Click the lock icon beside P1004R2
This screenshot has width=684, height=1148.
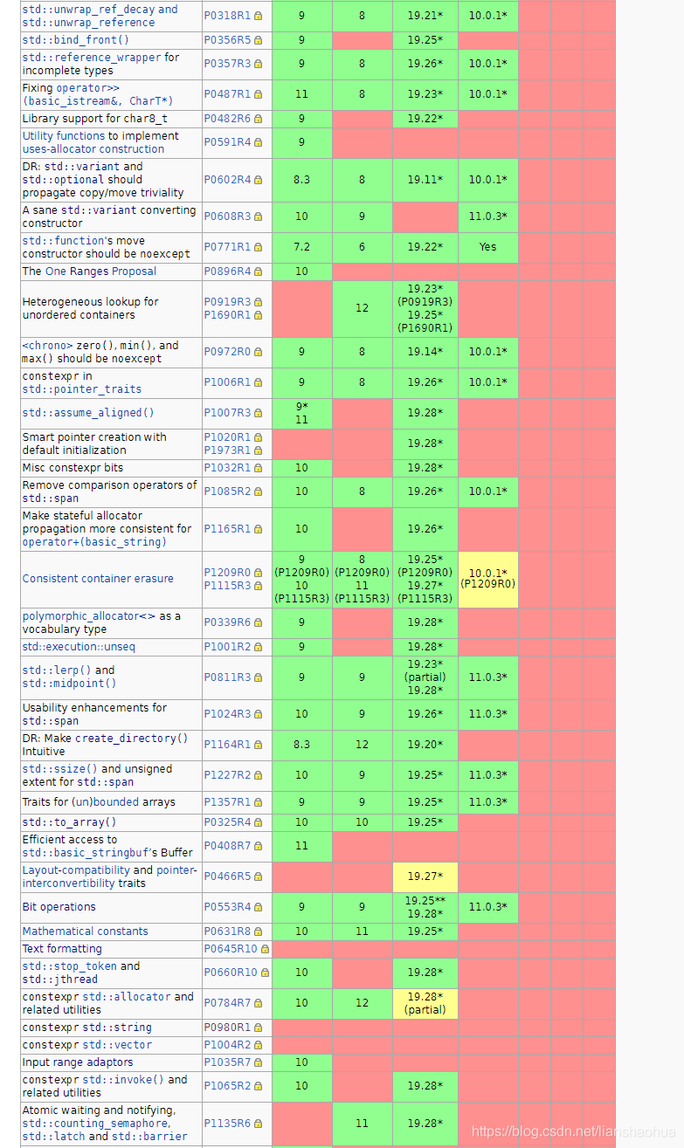click(258, 1045)
